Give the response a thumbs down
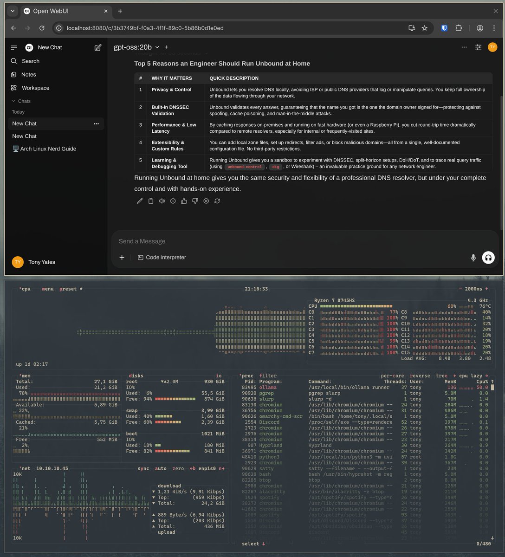505x557 pixels. 195,201
